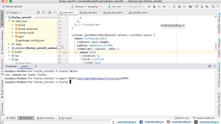Open the Project Structure folder icon
The image size is (221, 124).
pos(191,7)
